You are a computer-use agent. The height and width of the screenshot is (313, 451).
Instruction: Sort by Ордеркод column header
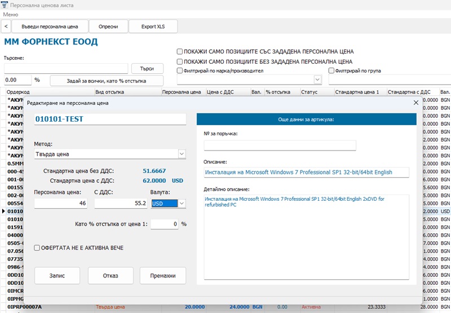click(50, 92)
